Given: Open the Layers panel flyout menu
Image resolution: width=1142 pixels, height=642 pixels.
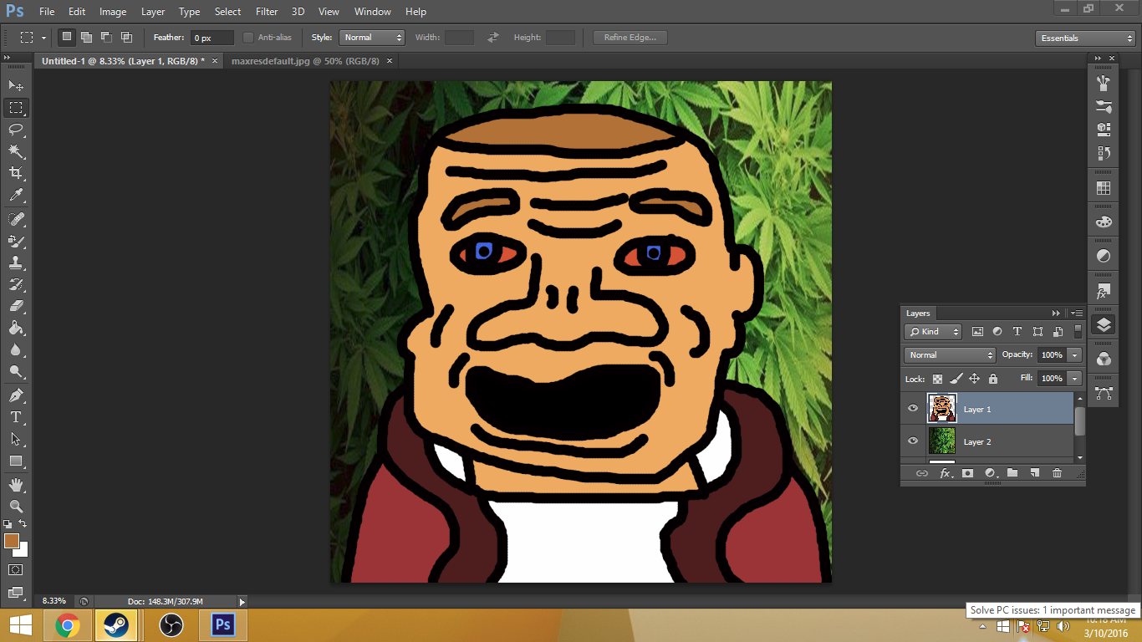Looking at the screenshot, I should pos(1077,313).
